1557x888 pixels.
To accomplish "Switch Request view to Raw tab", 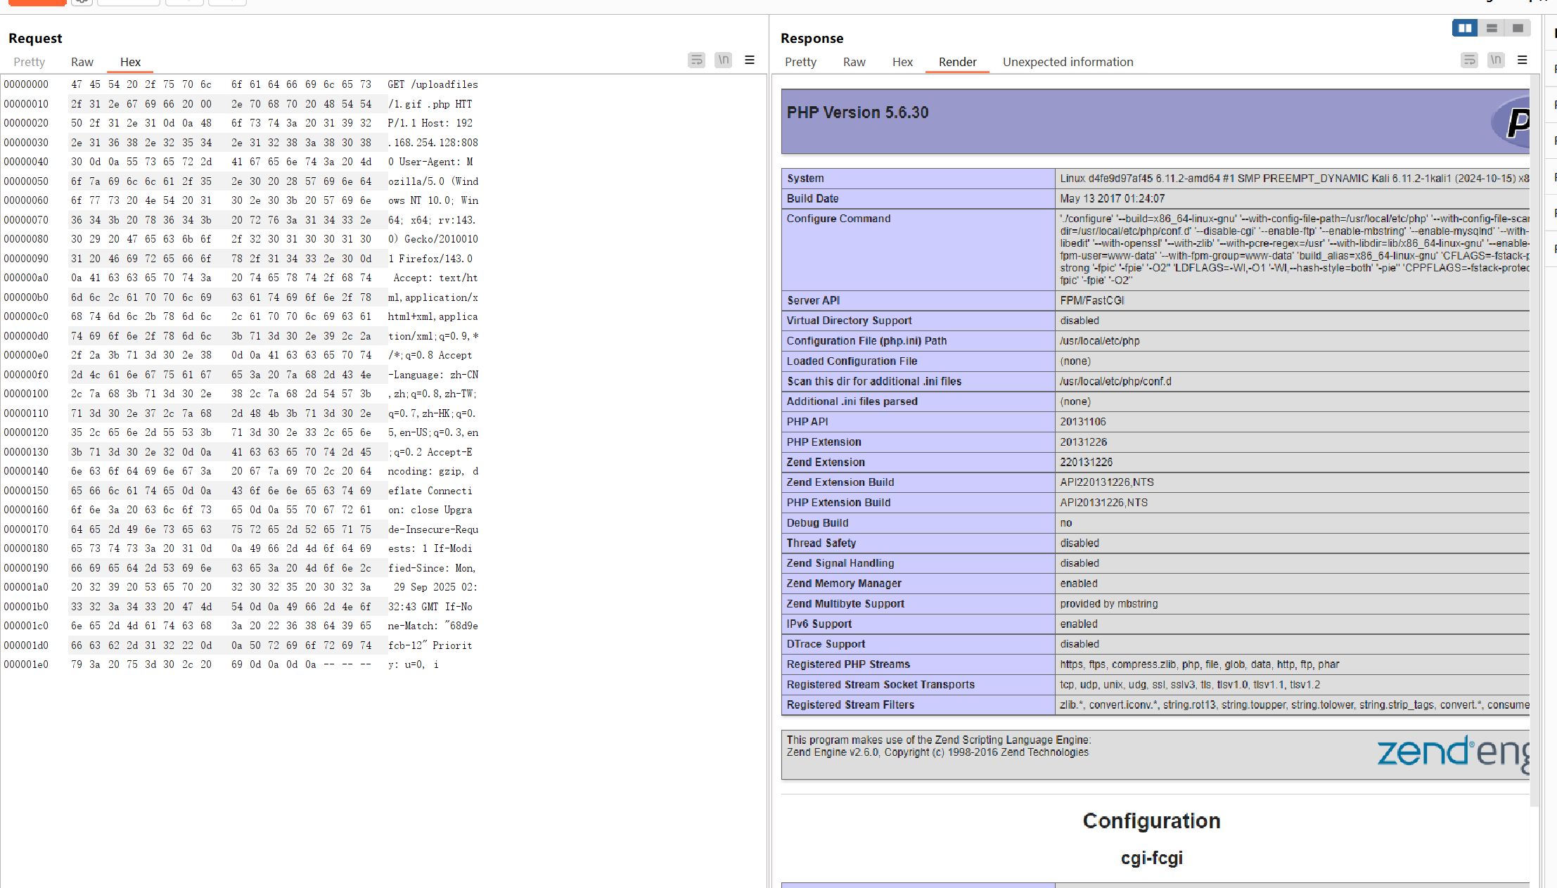I will 82,62.
